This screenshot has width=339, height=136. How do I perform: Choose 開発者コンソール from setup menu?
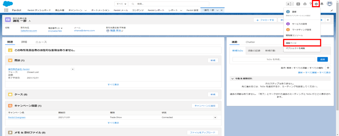pos(294,35)
